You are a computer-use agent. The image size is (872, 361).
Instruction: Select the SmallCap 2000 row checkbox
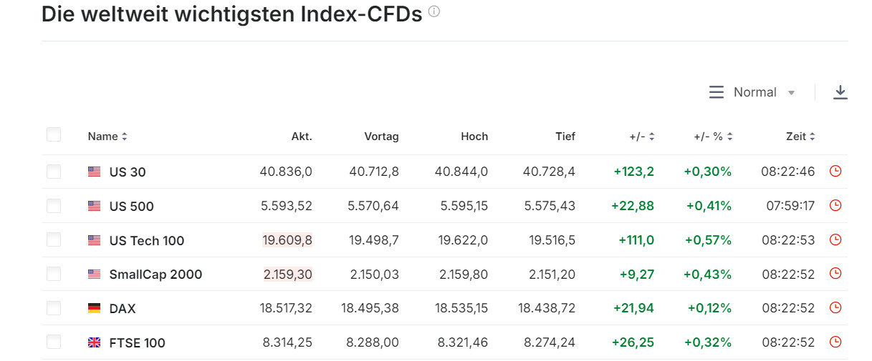pos(54,274)
